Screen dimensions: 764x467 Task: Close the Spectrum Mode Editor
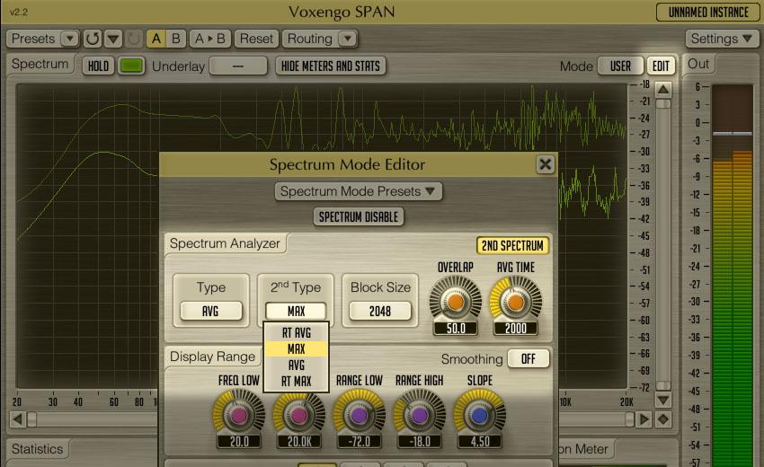click(x=546, y=164)
